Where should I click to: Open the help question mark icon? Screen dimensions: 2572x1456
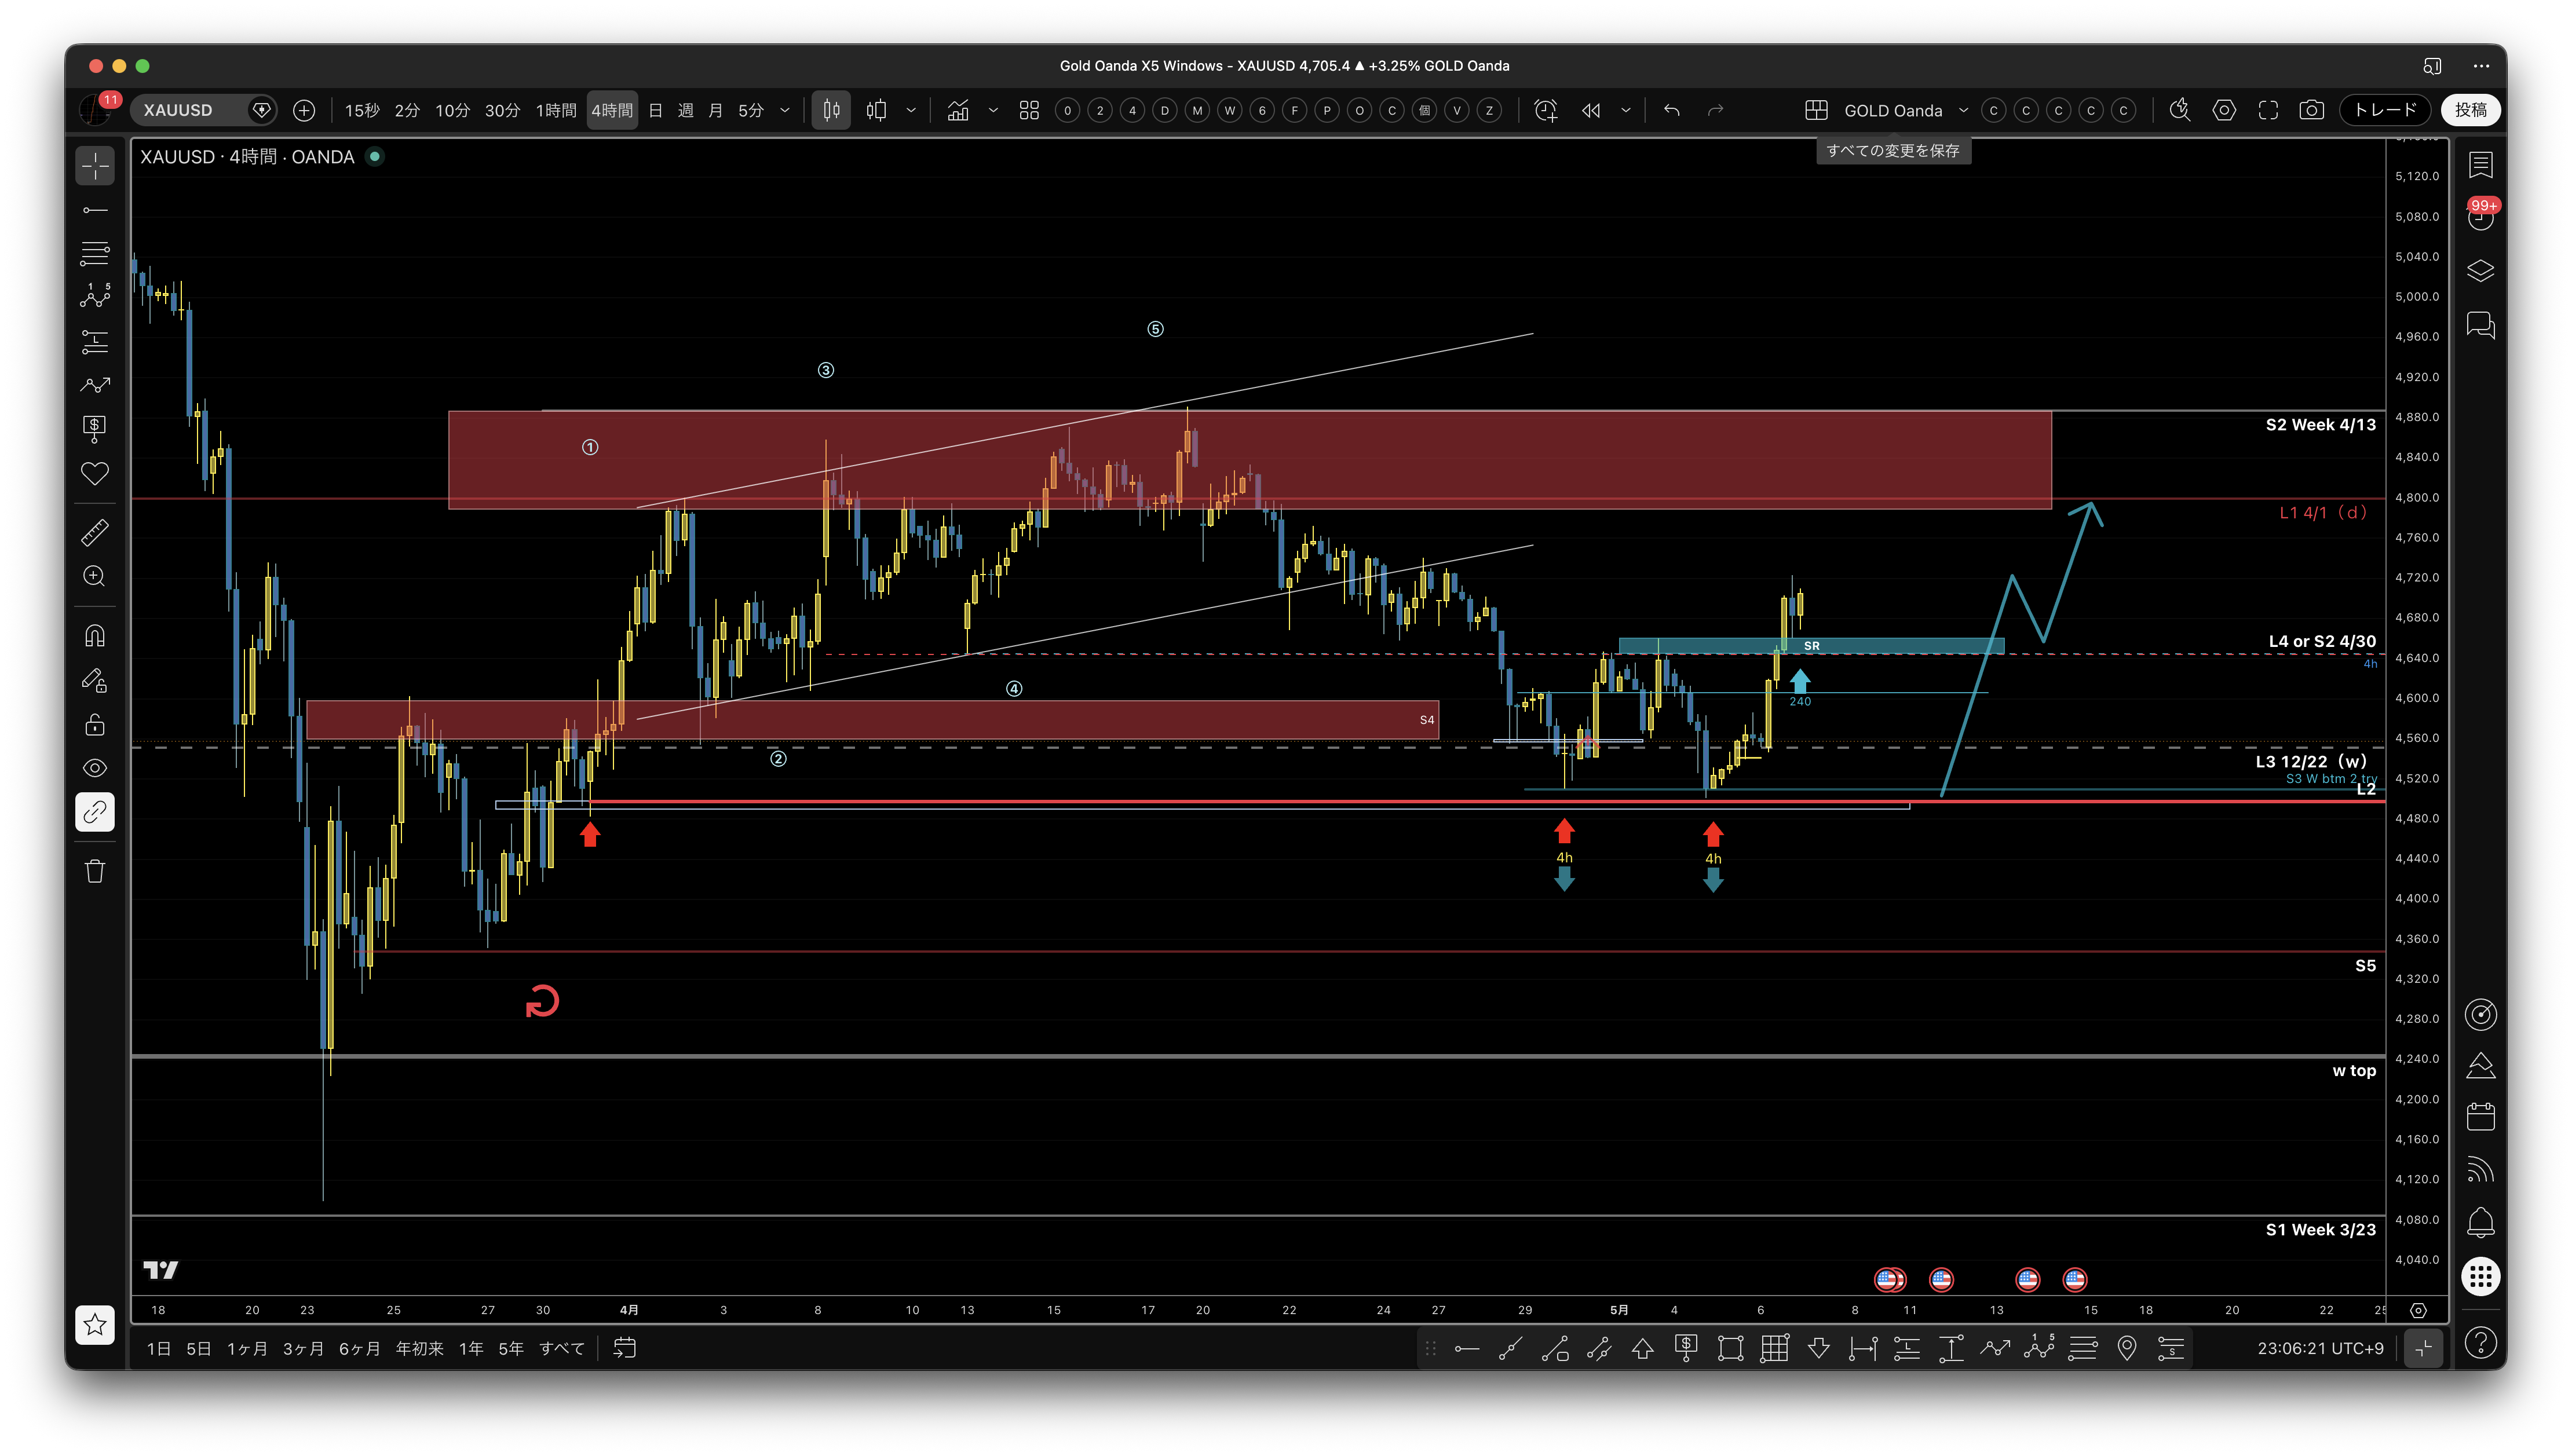coord(2481,1343)
